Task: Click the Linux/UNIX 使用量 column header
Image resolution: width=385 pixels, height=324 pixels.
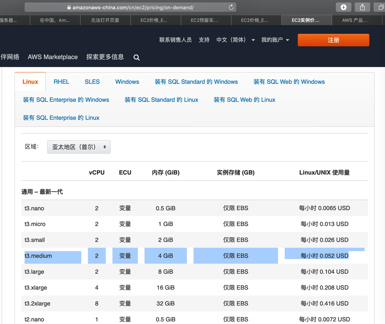Action: pos(324,172)
